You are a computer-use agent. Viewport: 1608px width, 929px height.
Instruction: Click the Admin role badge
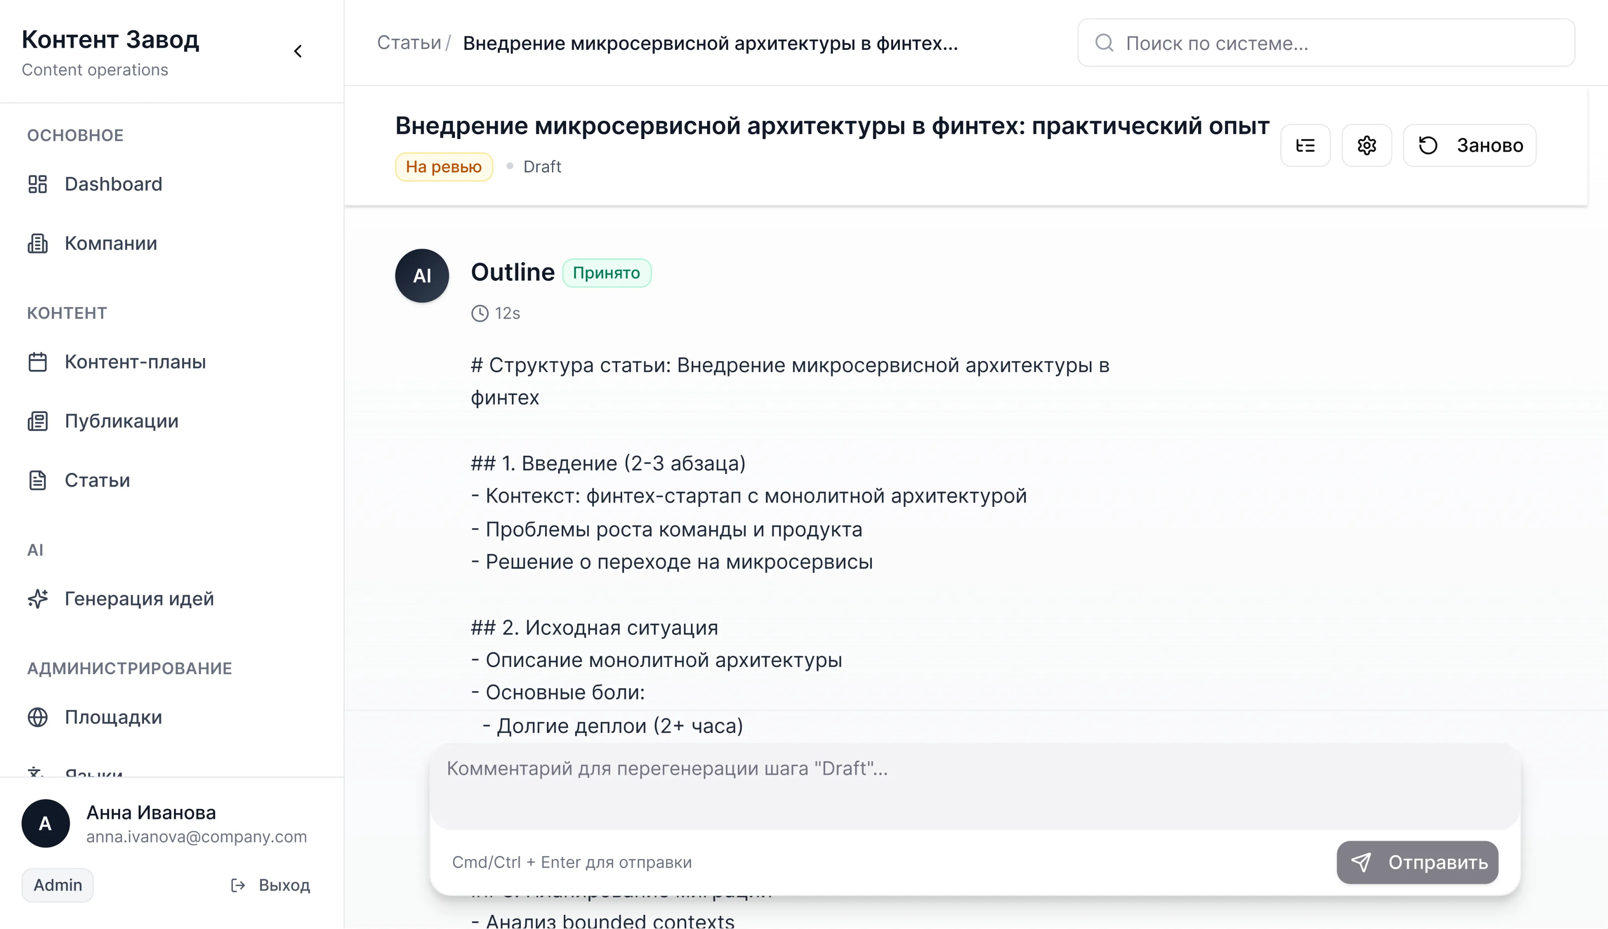click(57, 884)
